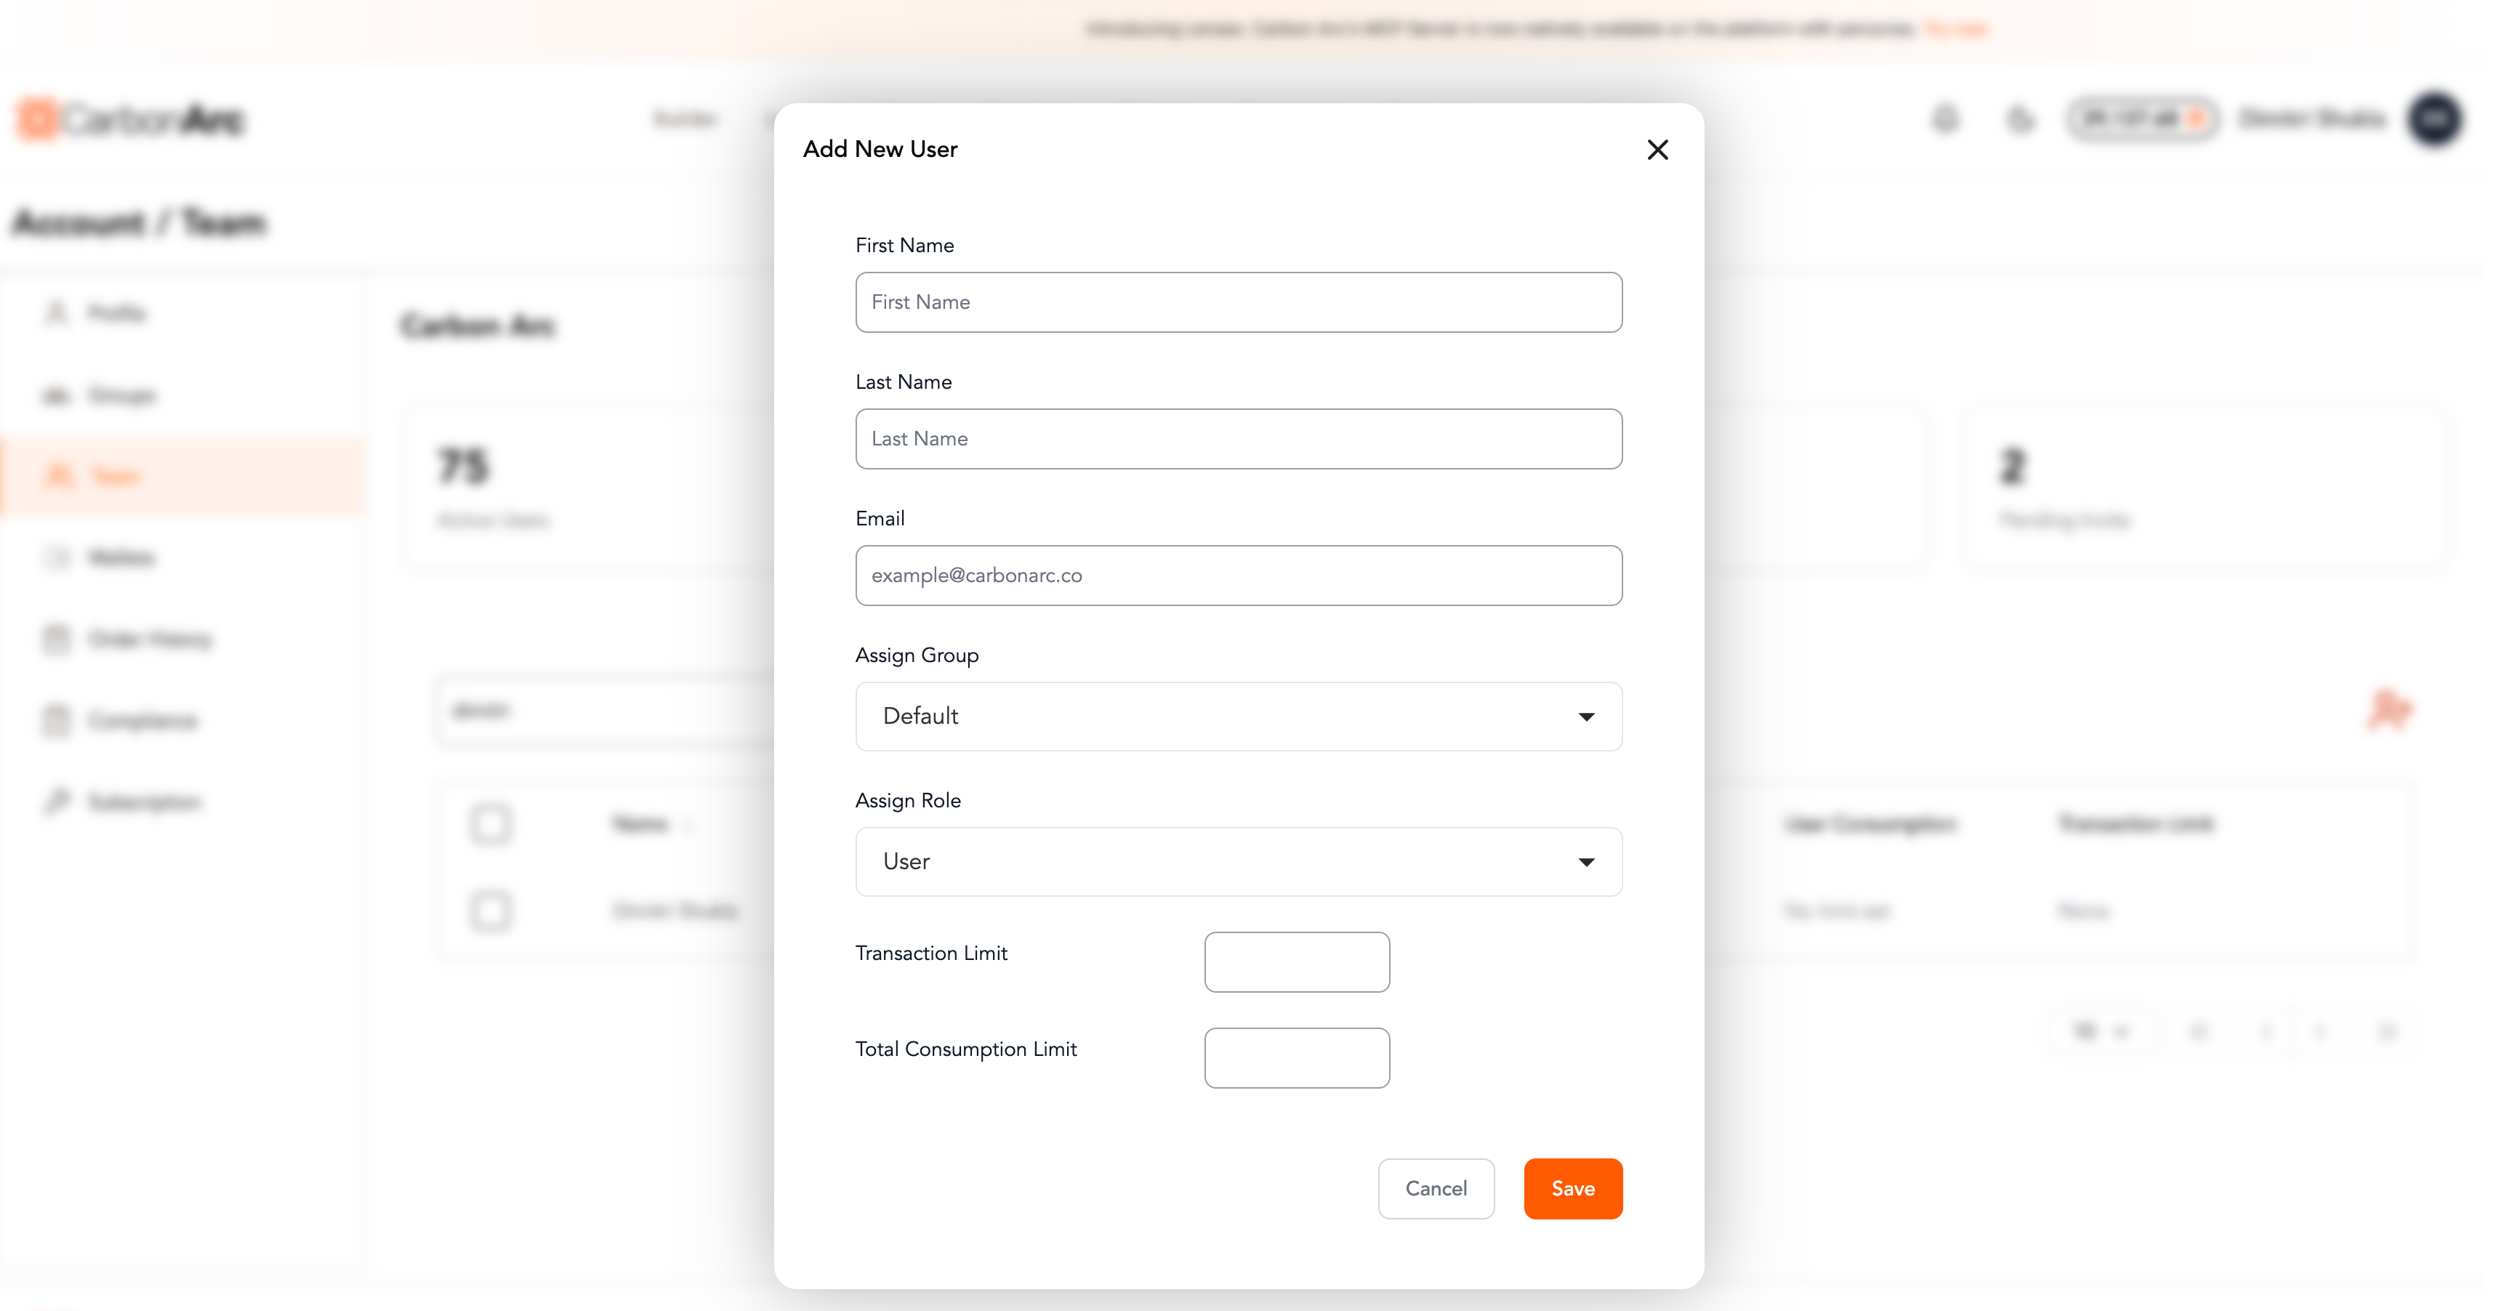This screenshot has width=2502, height=1311.
Task: Open the Assign Group dropdown
Action: click(x=1239, y=717)
